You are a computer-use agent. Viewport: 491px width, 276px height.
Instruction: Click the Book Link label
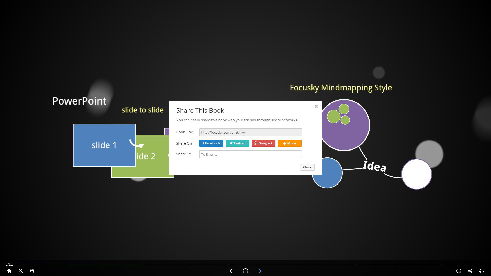184,132
